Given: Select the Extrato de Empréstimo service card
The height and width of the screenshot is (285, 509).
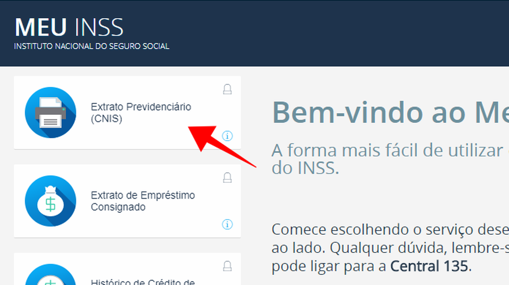Looking at the screenshot, I should (x=127, y=201).
